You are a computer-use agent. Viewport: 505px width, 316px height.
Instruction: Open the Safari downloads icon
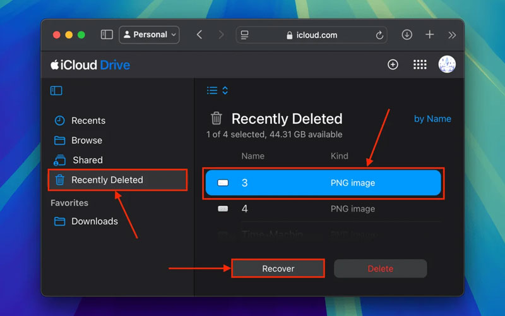407,35
